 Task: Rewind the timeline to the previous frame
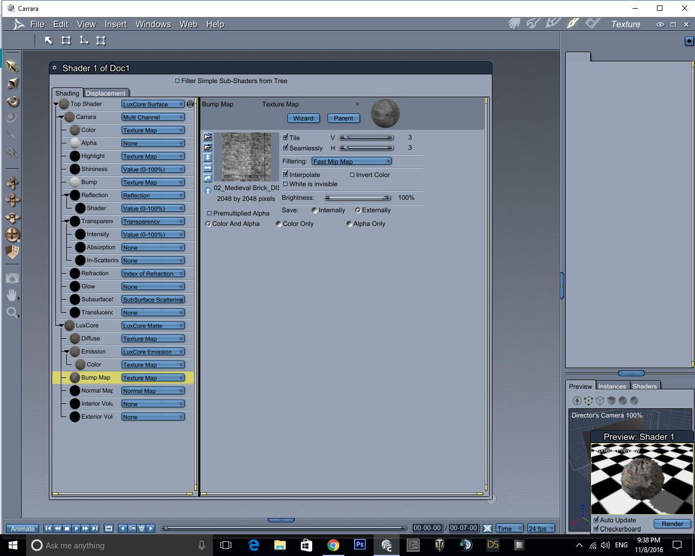click(x=58, y=528)
